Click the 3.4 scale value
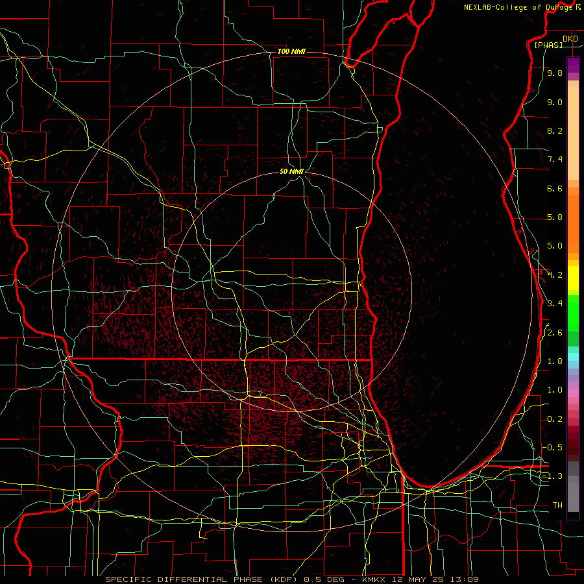This screenshot has width=584, height=584. pyautogui.click(x=555, y=304)
